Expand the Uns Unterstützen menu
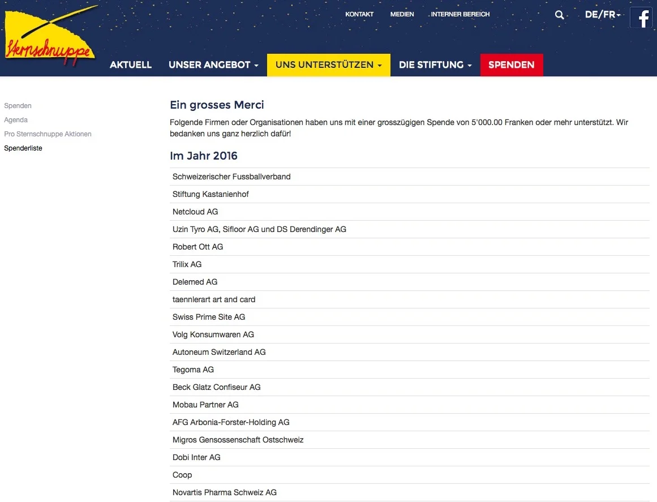The width and height of the screenshot is (657, 502). [328, 65]
